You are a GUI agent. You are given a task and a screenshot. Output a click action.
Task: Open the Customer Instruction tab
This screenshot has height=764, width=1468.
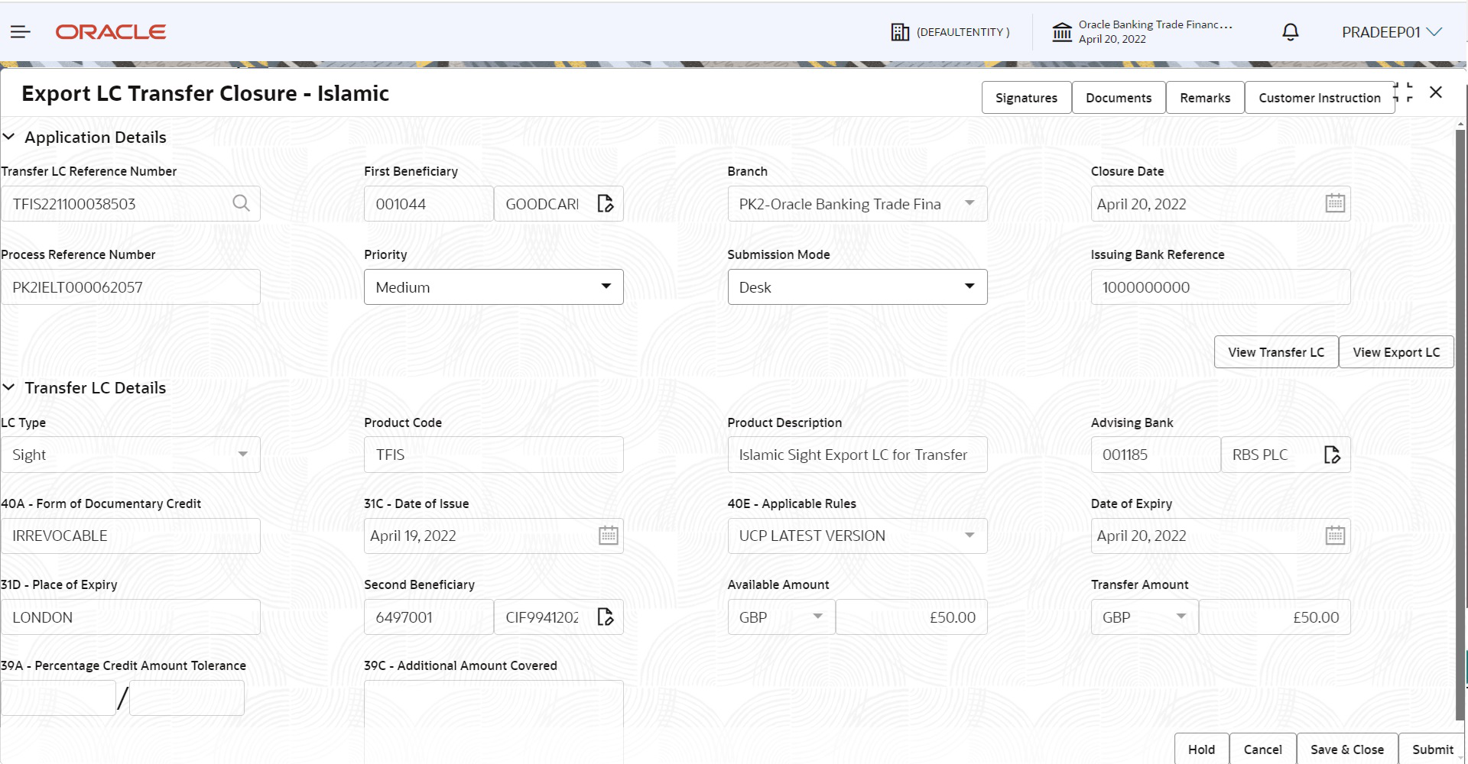[1319, 98]
